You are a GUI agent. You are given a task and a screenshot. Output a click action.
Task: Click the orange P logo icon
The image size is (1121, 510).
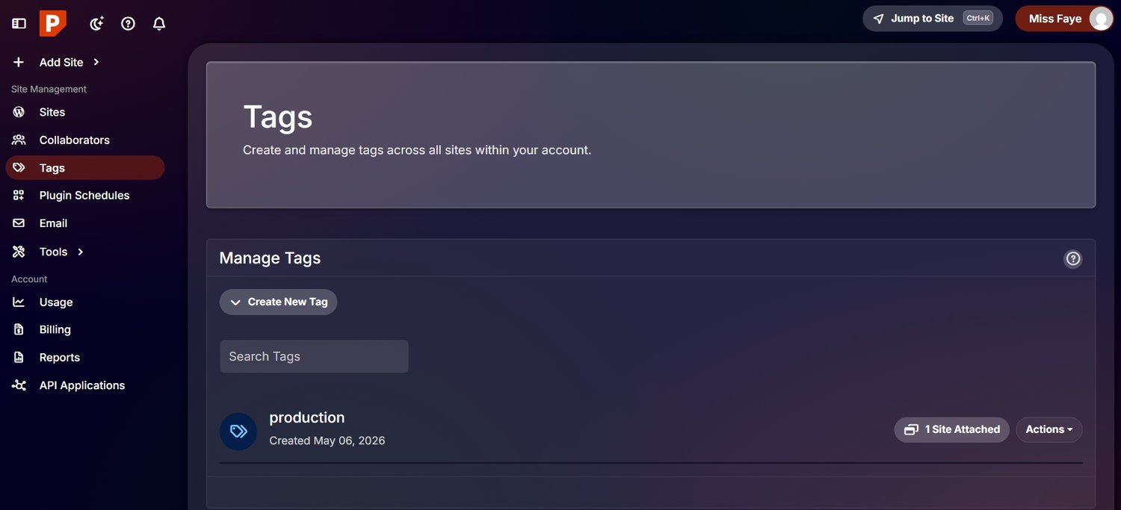53,23
